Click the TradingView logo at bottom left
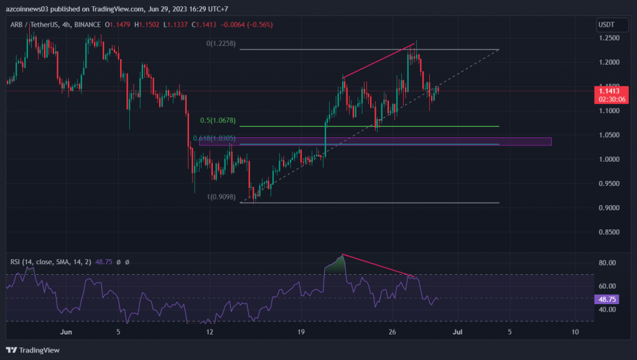The width and height of the screenshot is (637, 360). (x=33, y=350)
